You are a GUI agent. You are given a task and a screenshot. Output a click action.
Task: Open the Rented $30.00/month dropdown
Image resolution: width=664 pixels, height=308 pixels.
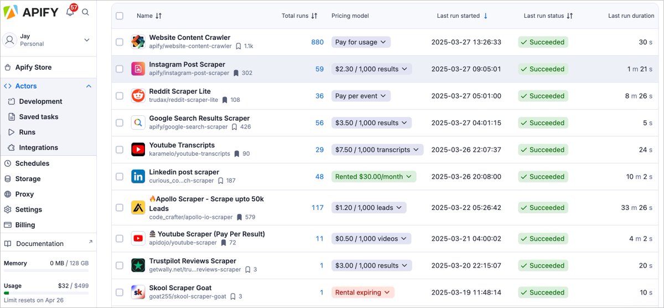tap(373, 176)
